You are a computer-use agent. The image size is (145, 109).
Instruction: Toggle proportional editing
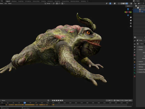pyautogui.click(x=62, y=4)
